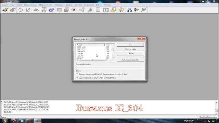Click the green tray icon in system tray
This screenshot has width=219, height=123.
(213, 121)
